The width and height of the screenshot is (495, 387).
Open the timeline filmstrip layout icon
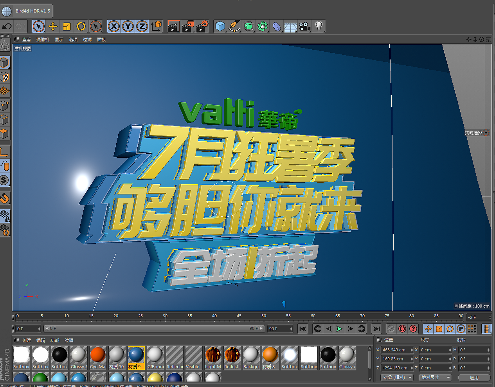(486, 329)
